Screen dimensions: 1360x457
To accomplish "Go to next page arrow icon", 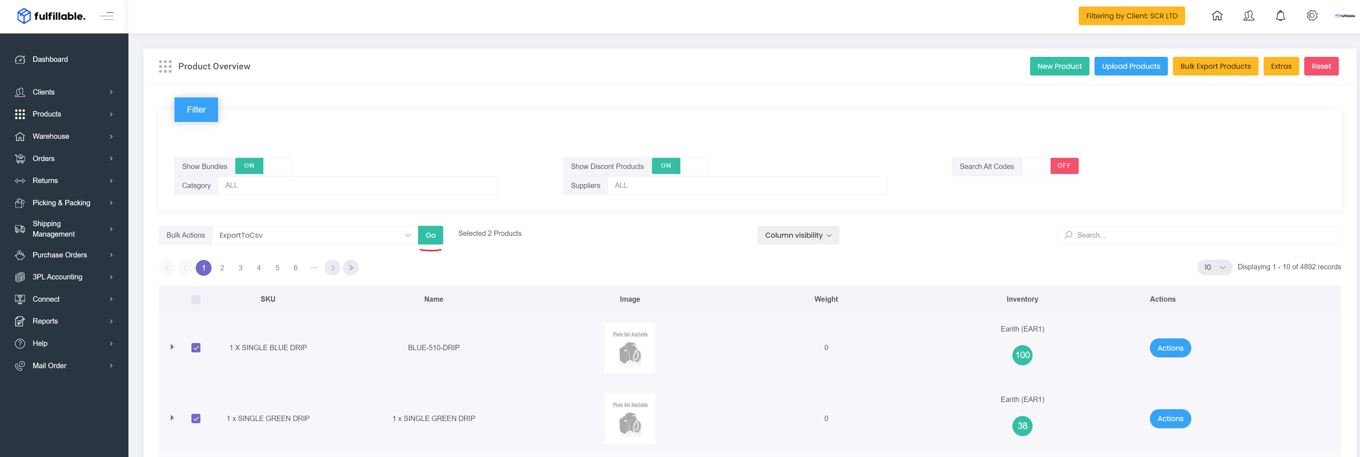I will point(332,268).
